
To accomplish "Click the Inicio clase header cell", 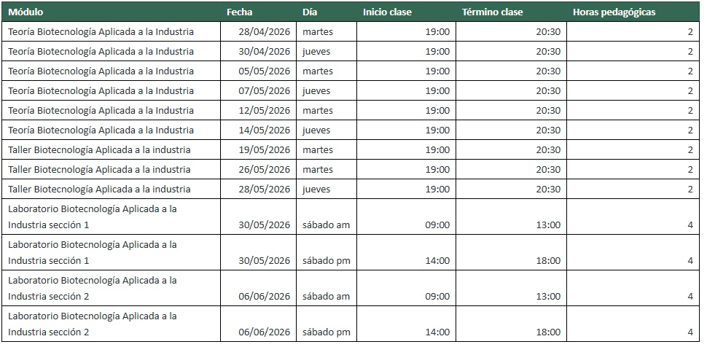I will pos(387,12).
